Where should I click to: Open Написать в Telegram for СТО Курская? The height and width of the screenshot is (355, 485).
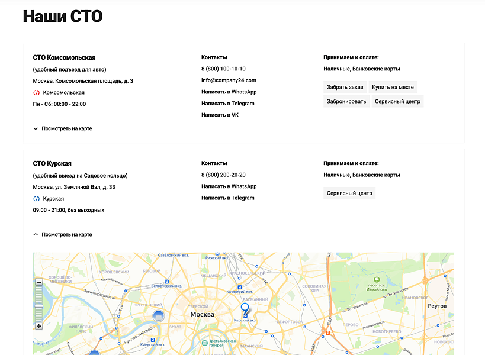click(x=227, y=198)
